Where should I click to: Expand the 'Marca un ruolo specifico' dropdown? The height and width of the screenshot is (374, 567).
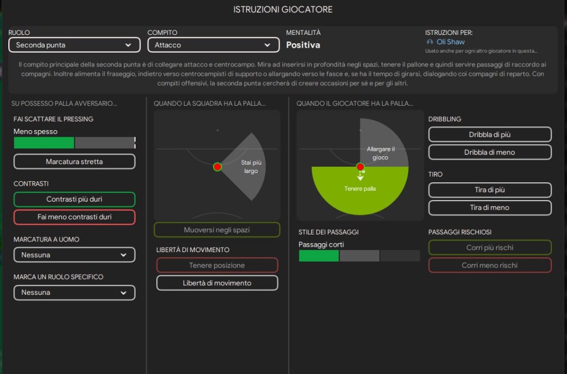click(74, 293)
